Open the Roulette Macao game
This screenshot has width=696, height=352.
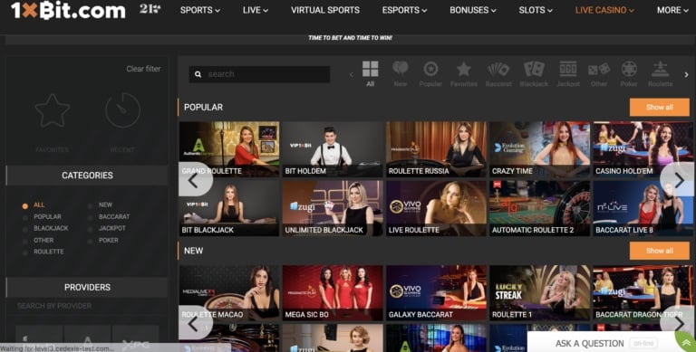point(229,293)
